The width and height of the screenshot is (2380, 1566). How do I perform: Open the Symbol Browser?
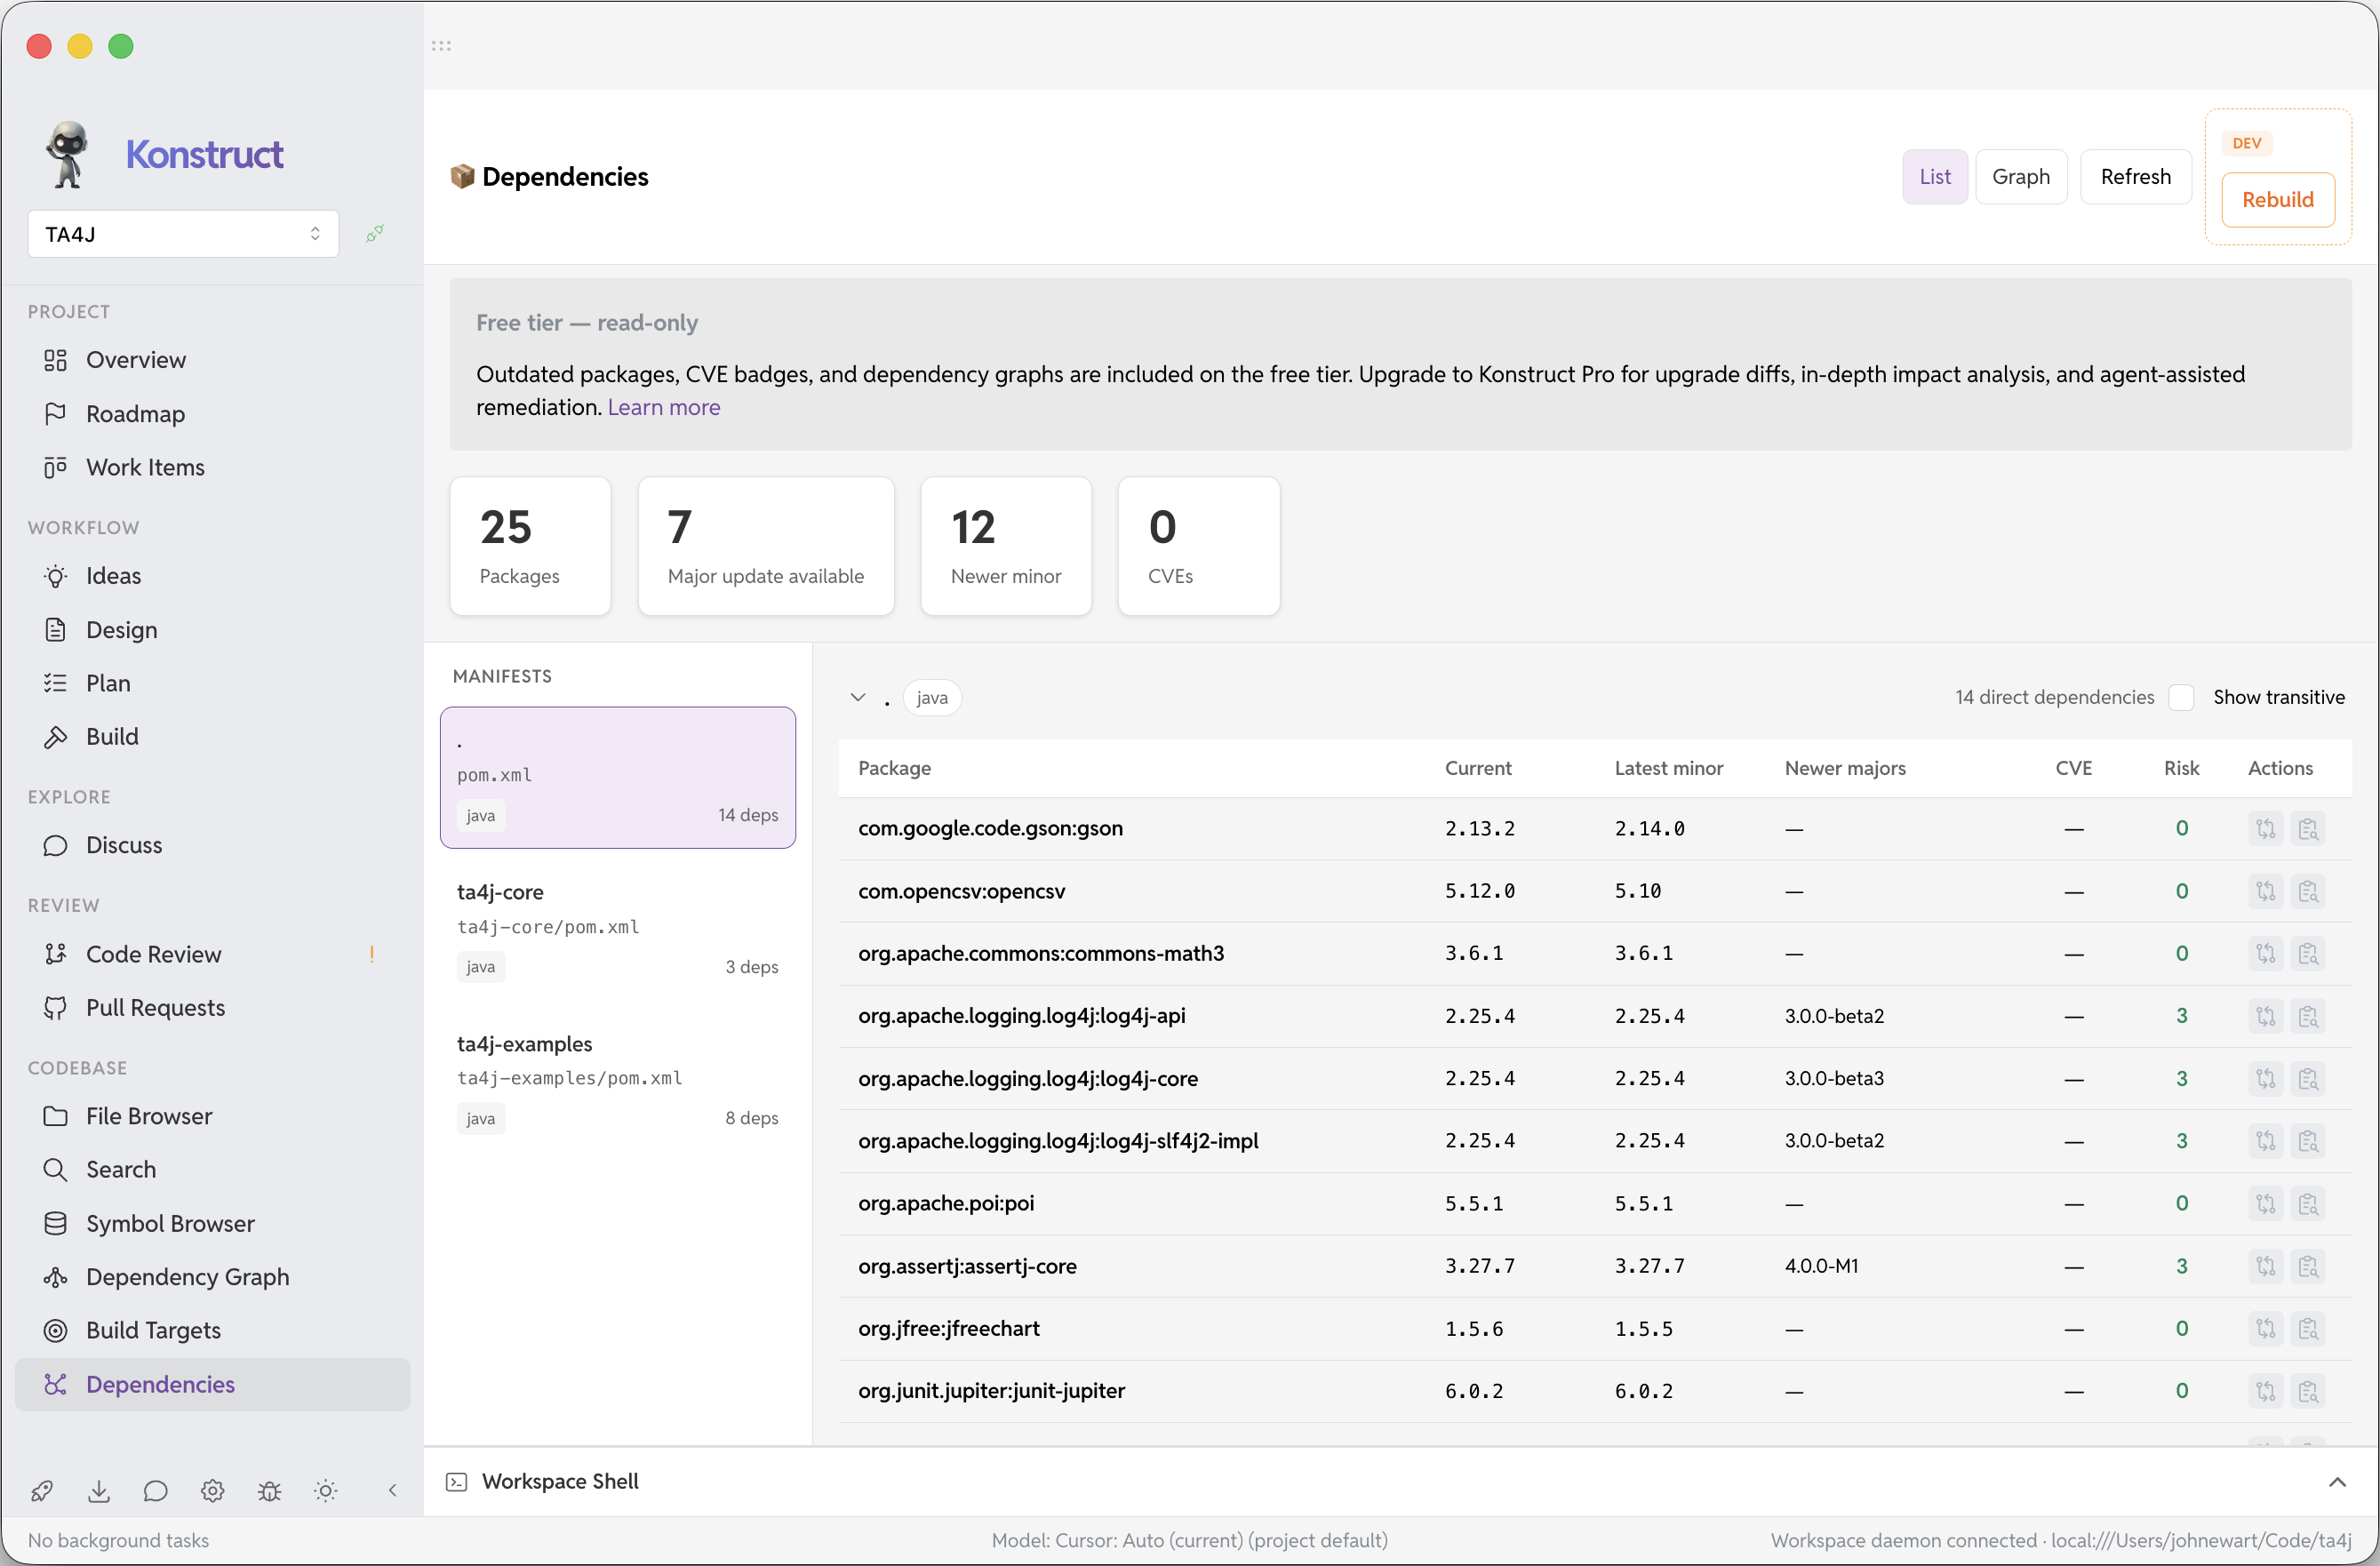click(x=212, y=1224)
